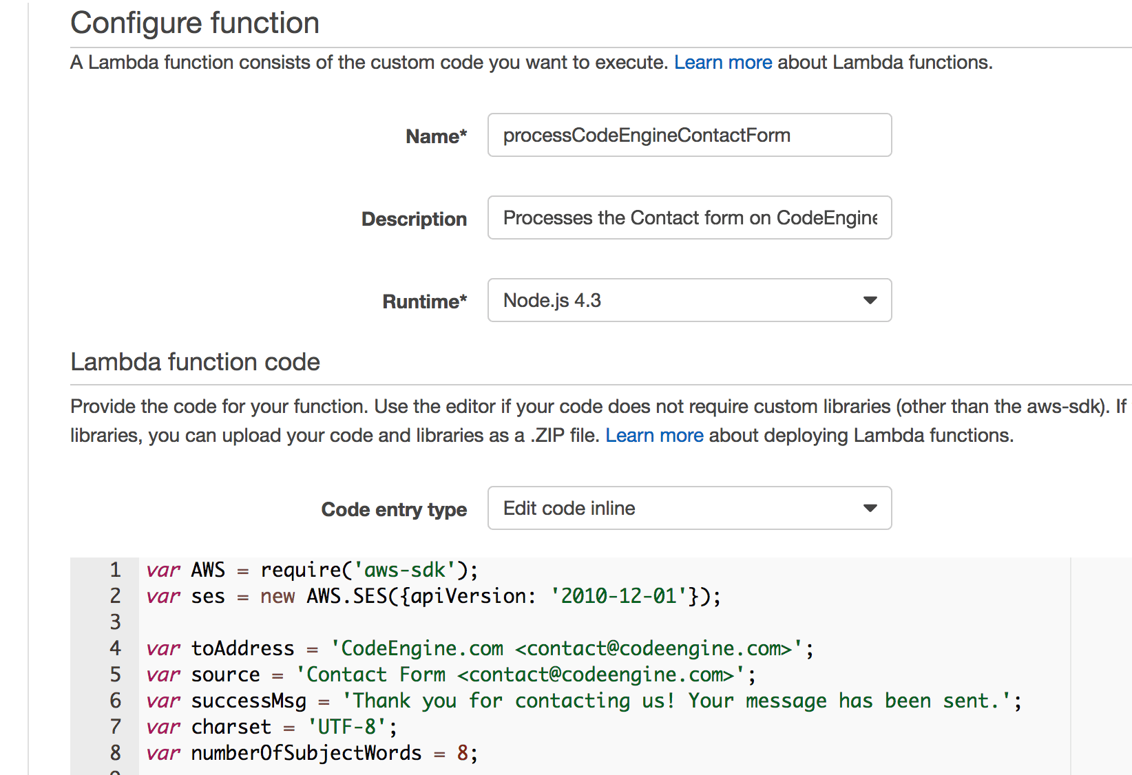This screenshot has height=775, width=1132.
Task: Click line number 3 in gutter
Action: 115,622
